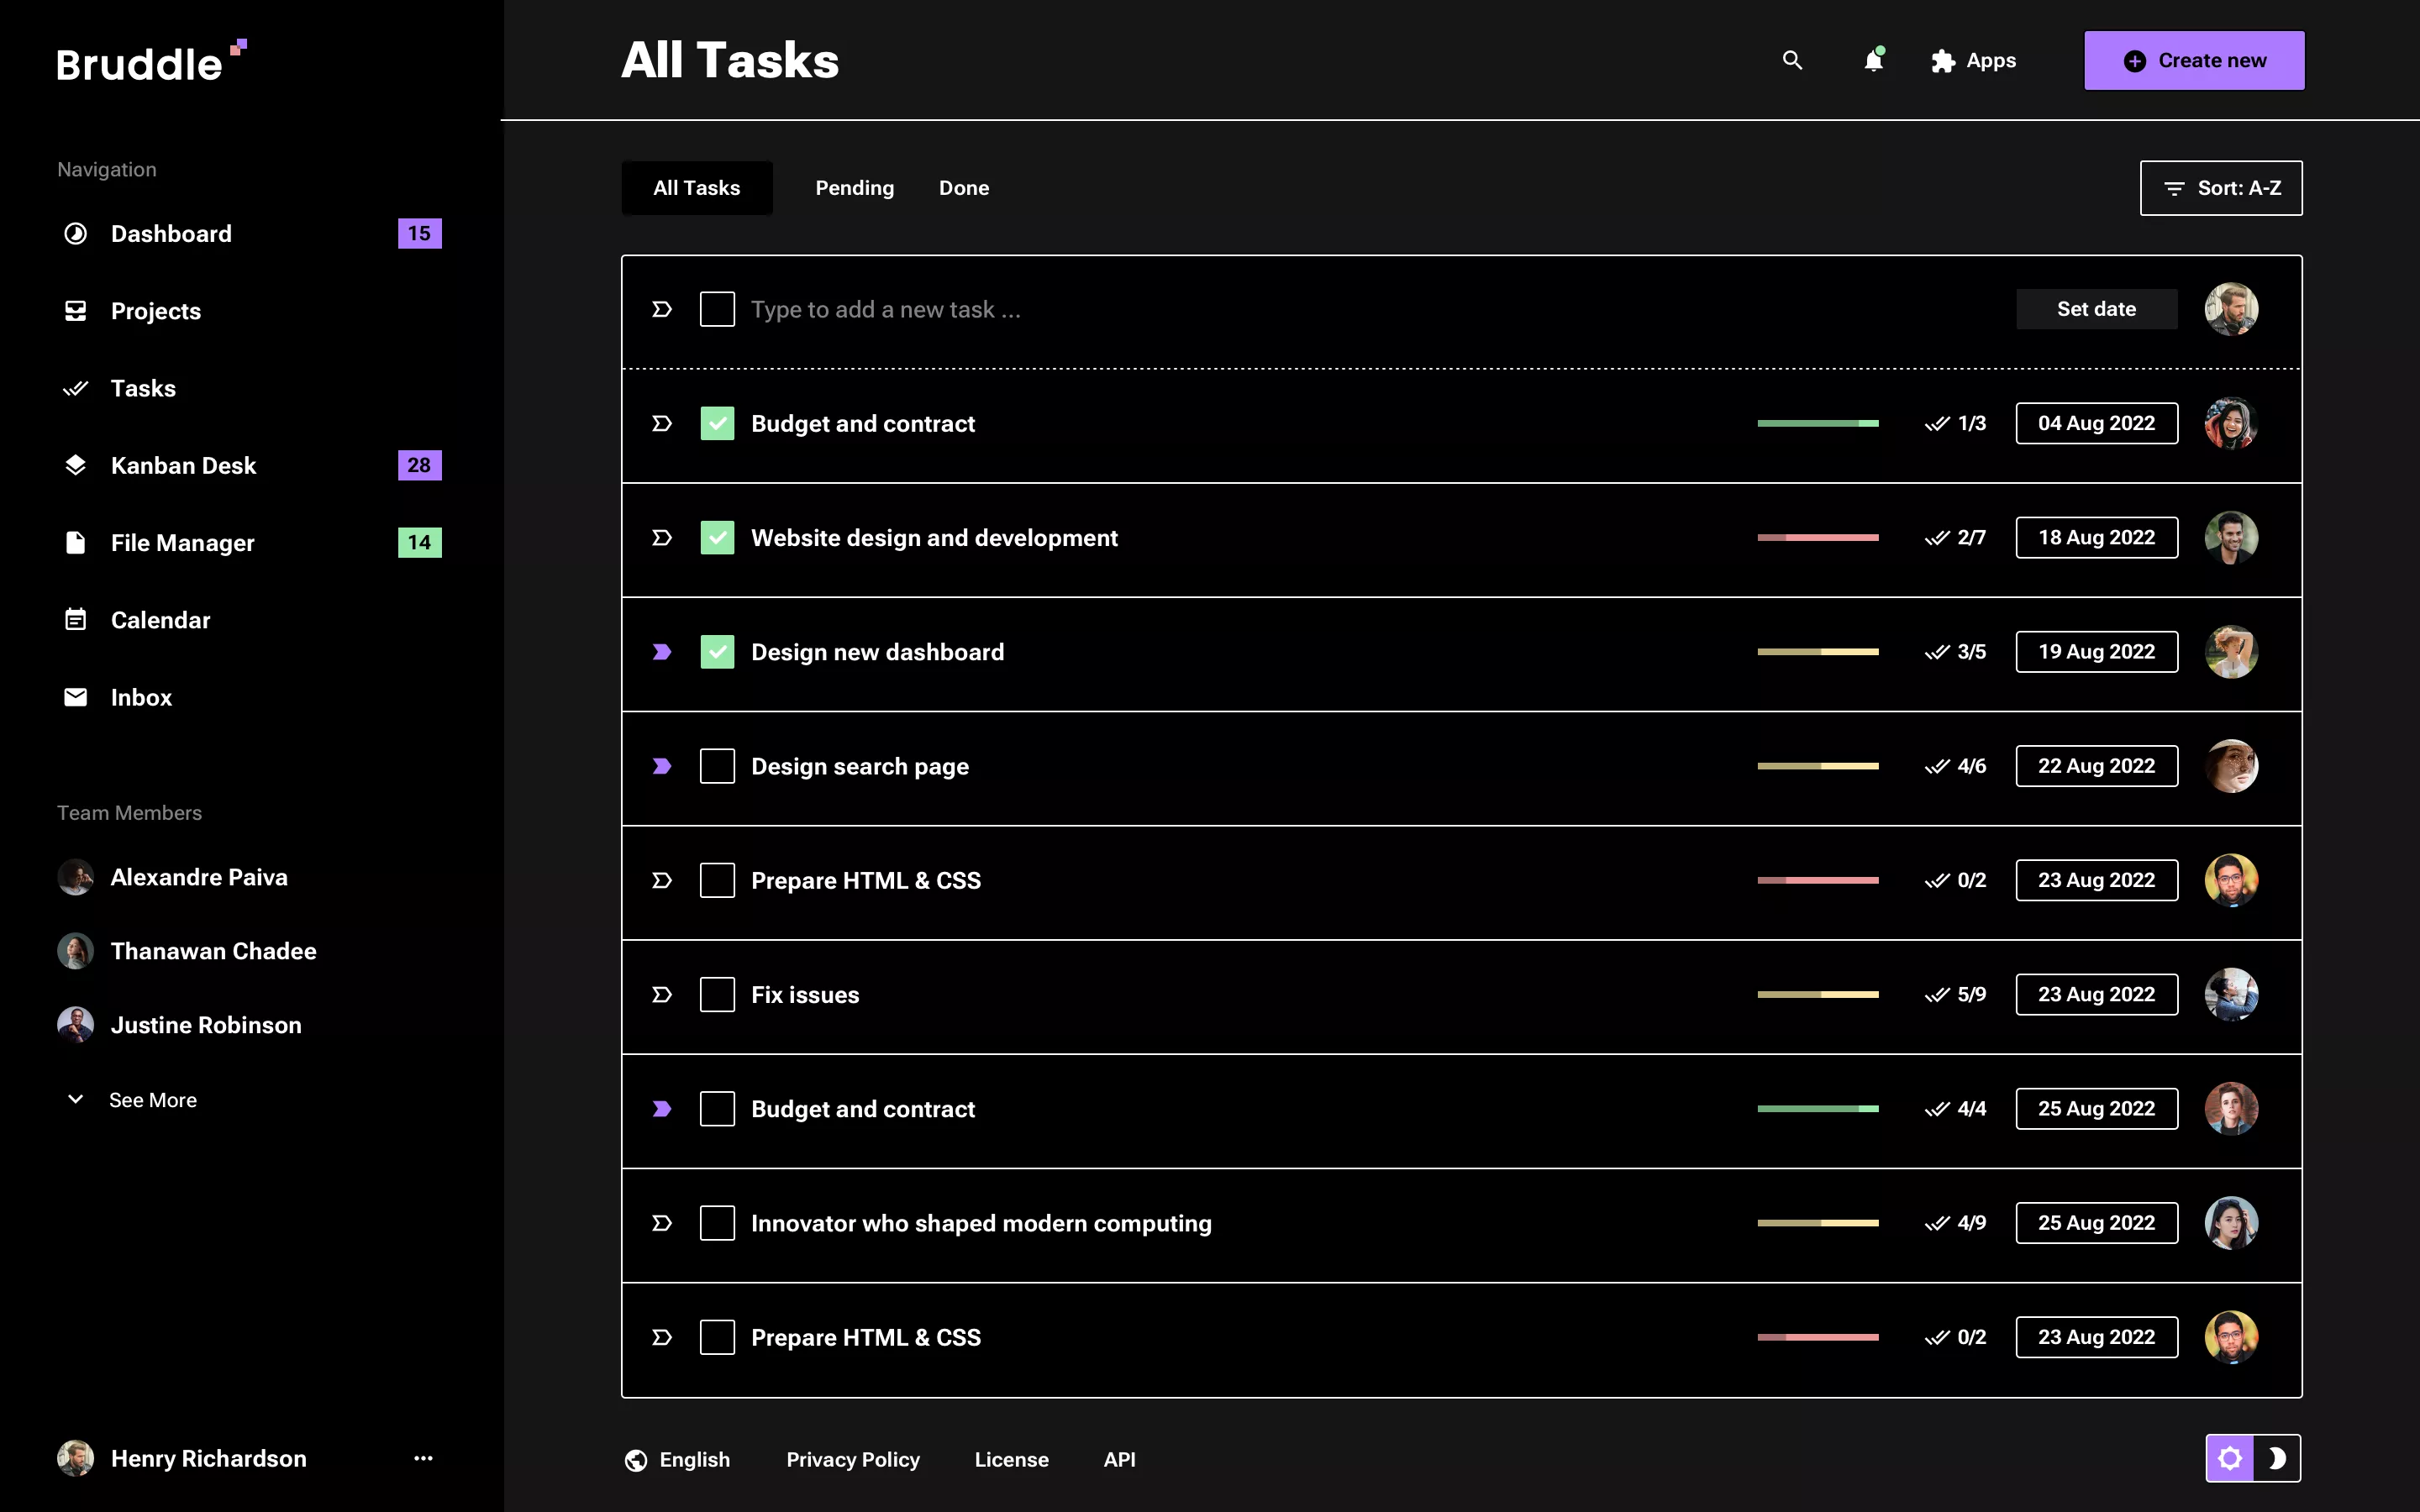This screenshot has width=2420, height=1512.
Task: Expand the See More team members list
Action: click(x=153, y=1099)
